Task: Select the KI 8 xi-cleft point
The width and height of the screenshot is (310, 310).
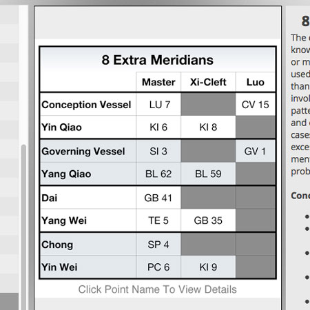Action: tap(208, 127)
